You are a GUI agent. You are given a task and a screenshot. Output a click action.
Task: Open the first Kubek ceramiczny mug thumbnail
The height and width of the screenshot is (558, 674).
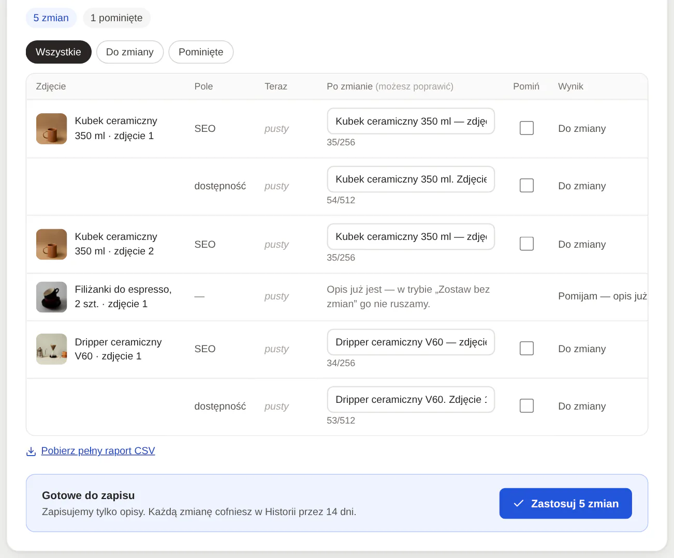click(52, 128)
